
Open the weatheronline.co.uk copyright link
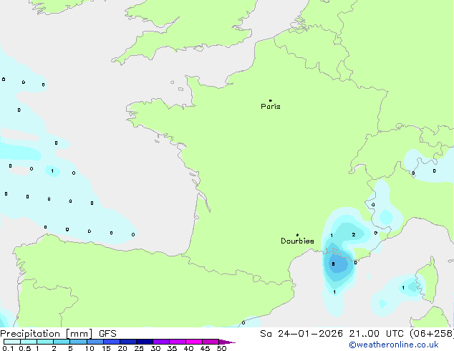click(393, 345)
